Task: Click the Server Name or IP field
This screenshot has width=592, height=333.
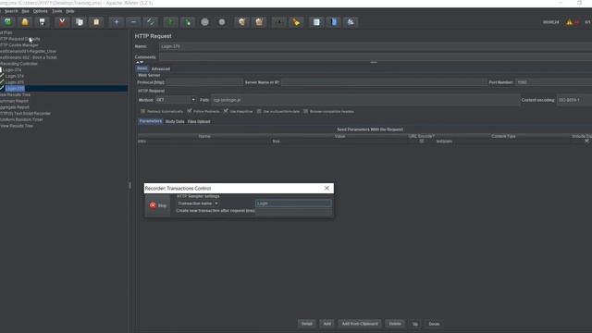Action: click(384, 82)
